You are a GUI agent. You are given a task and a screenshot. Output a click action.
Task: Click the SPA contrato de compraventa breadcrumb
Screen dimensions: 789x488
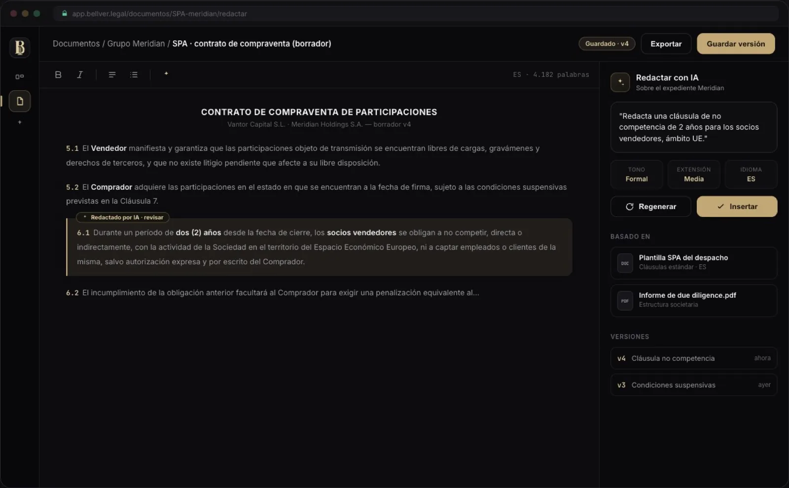pos(251,43)
